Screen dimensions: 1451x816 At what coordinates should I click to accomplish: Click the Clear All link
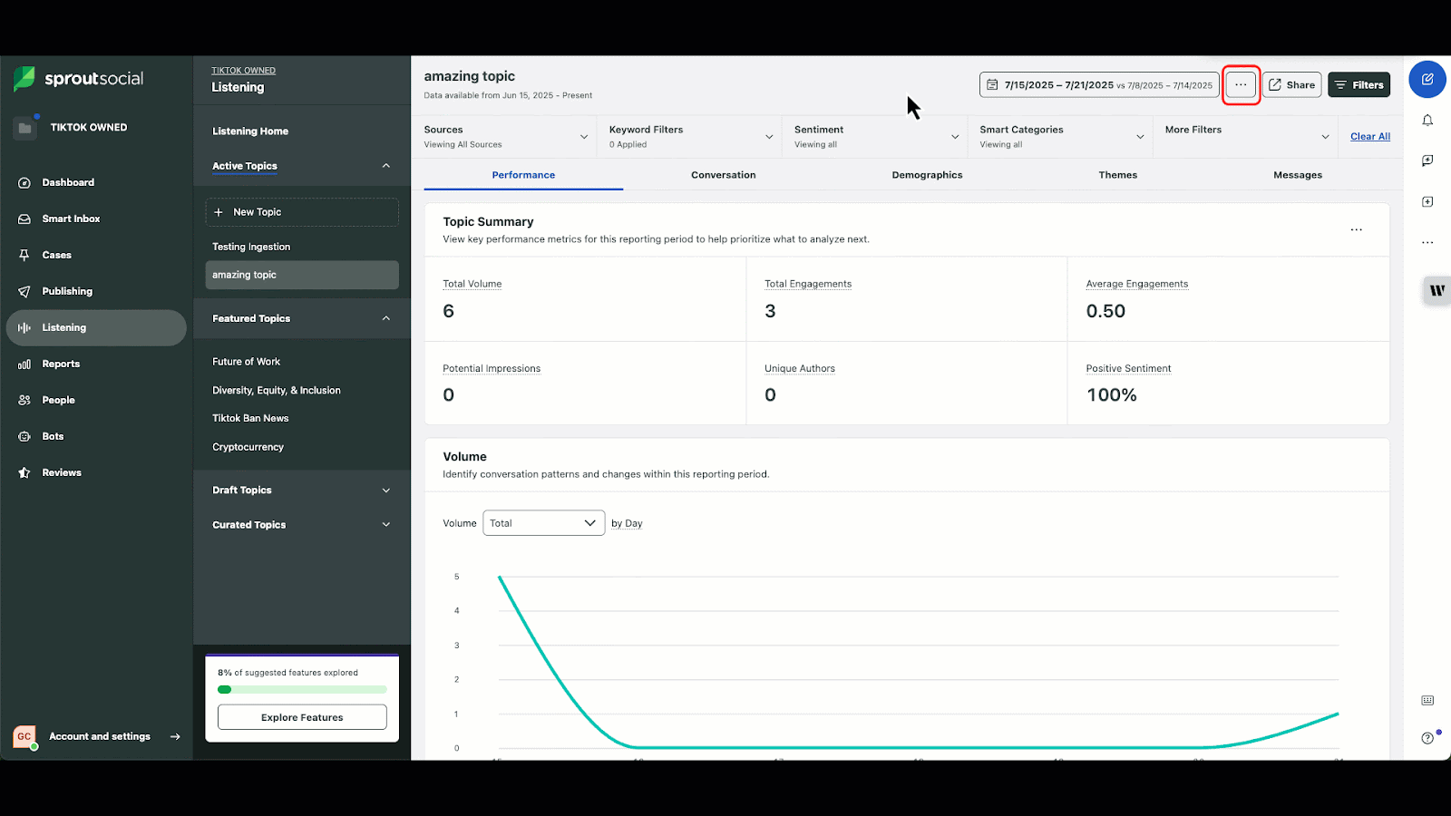[1369, 136]
